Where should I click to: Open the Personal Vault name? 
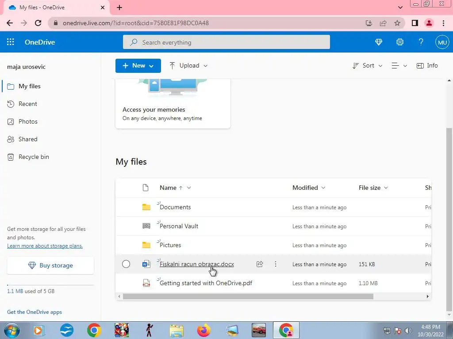point(179,226)
